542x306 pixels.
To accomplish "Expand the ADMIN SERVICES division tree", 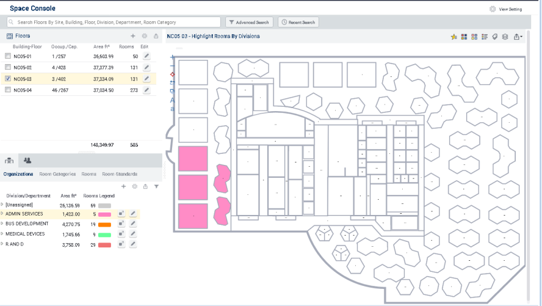I will click(x=2, y=214).
